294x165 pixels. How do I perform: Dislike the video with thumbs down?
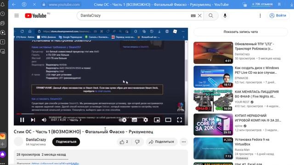pyautogui.click(x=137, y=142)
